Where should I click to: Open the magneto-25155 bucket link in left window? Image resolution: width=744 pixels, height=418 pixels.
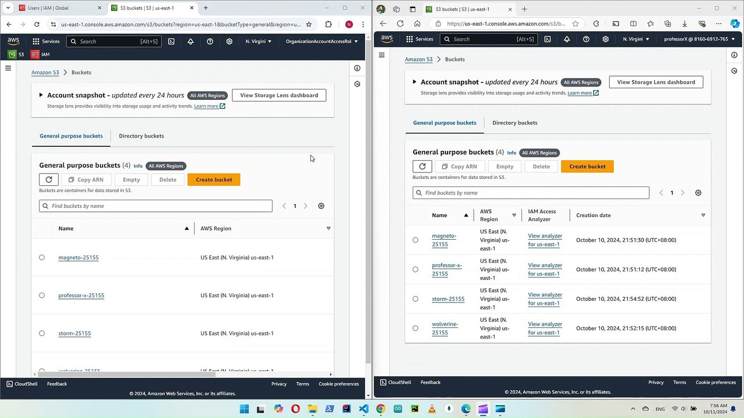(78, 258)
